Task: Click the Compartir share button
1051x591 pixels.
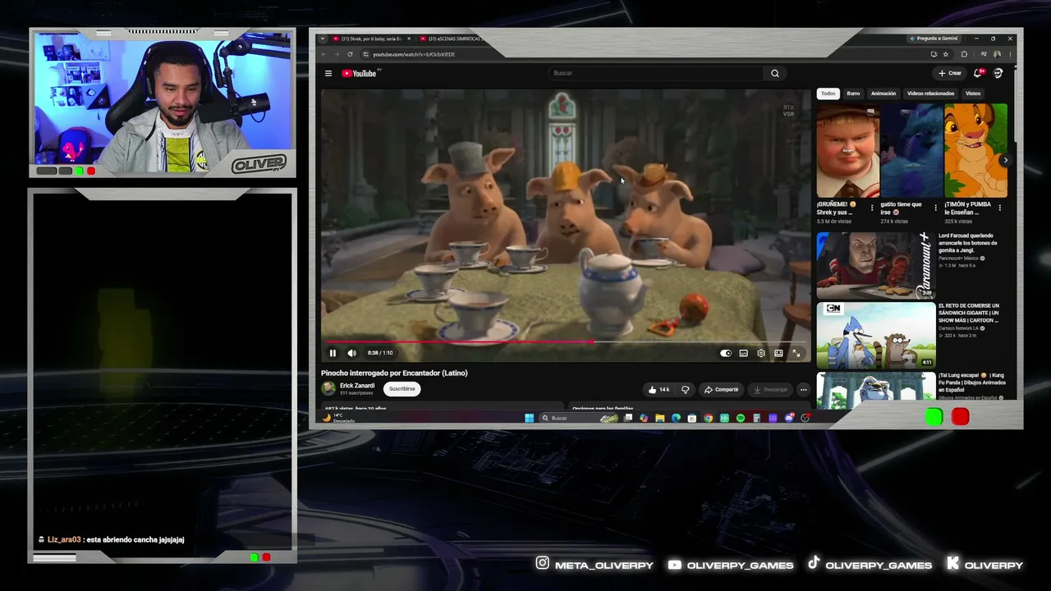Action: pos(722,389)
